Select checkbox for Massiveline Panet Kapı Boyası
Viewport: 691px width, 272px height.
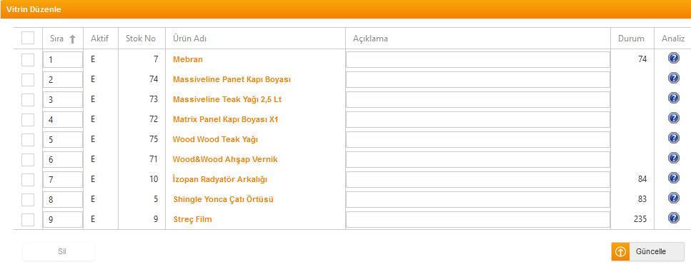[28, 80]
